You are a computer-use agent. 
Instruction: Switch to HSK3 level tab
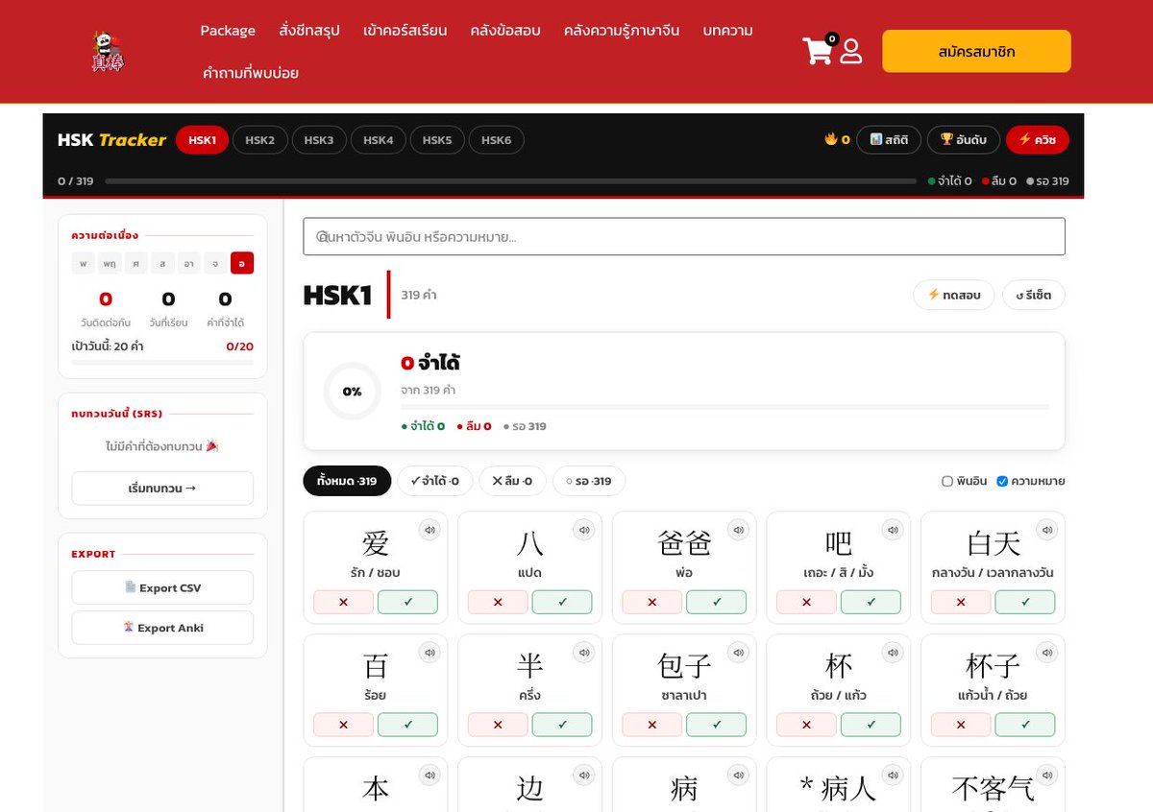319,140
